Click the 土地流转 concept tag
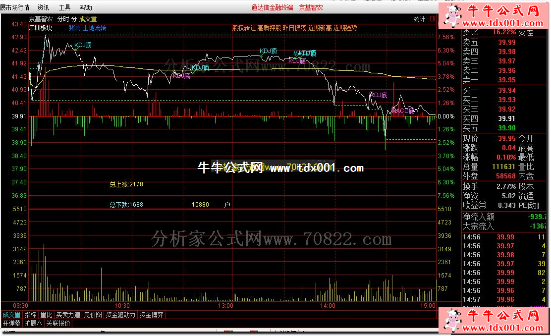 tap(94, 28)
